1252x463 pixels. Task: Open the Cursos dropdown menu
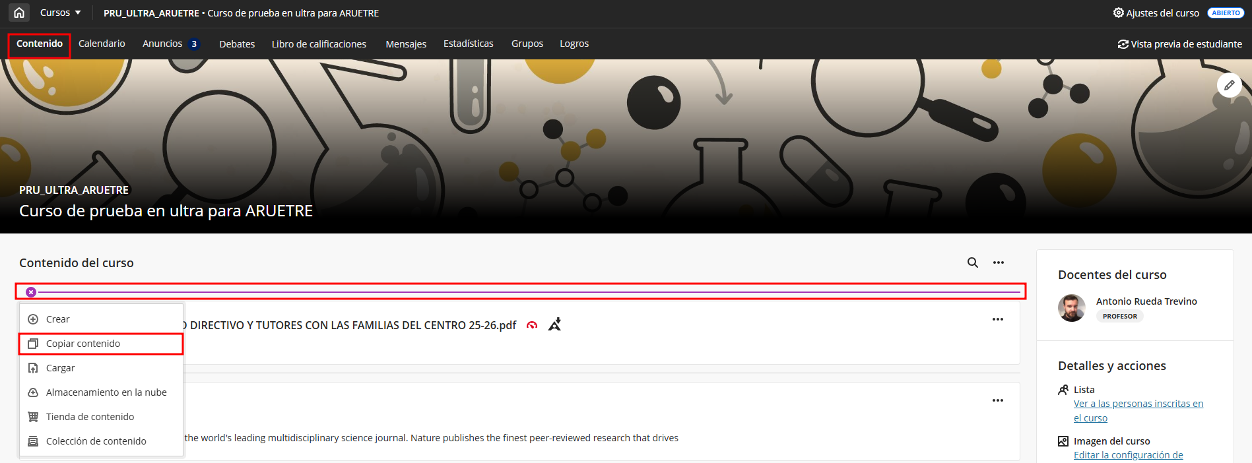click(x=60, y=13)
